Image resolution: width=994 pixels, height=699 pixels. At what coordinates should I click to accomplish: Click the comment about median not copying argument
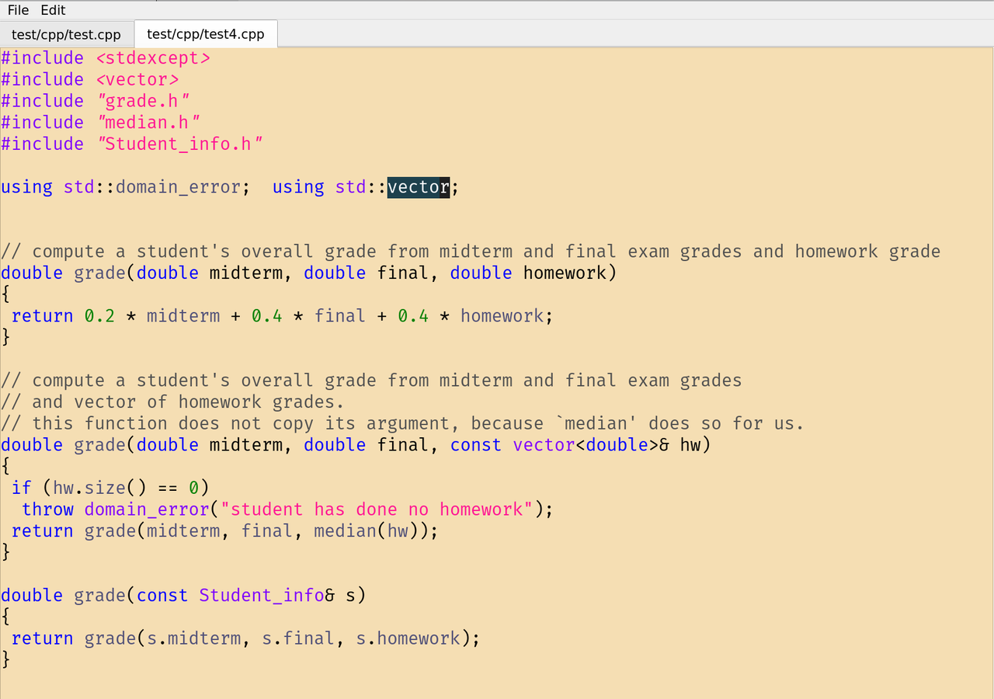402,424
